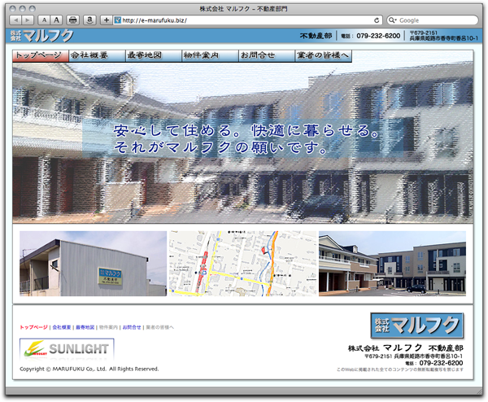Open the apartment complex photo thumbnail
The width and height of the screenshot is (488, 402).
point(392,264)
